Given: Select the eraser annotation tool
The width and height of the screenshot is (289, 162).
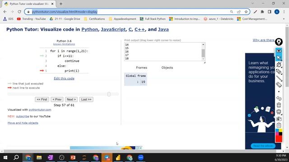Looking at the screenshot, I should tap(279, 85).
